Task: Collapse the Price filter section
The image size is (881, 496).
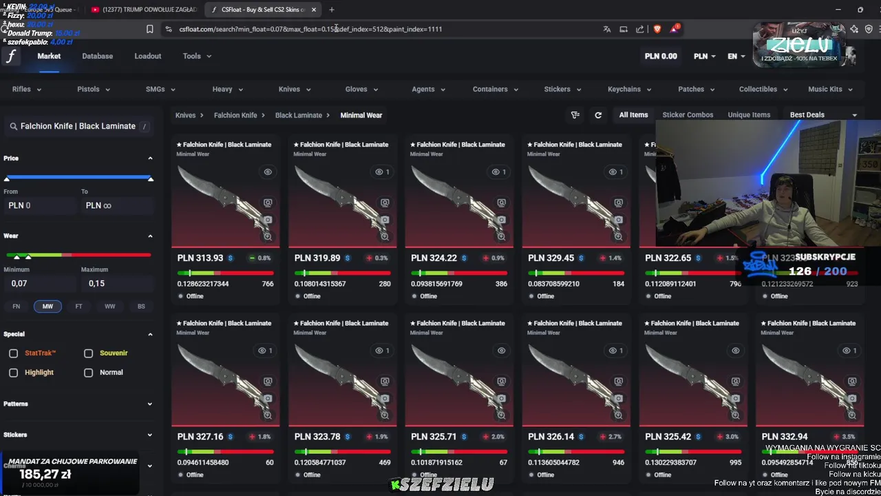Action: point(150,158)
